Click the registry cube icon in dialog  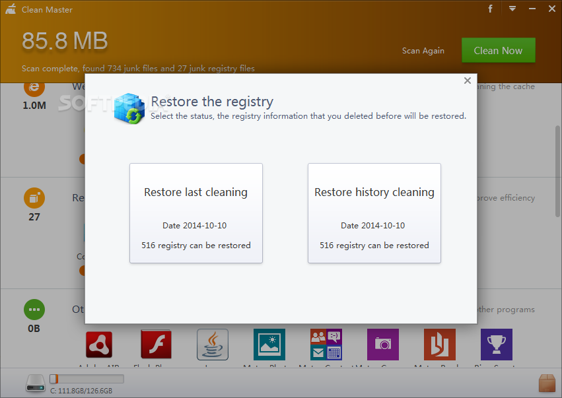[129, 108]
